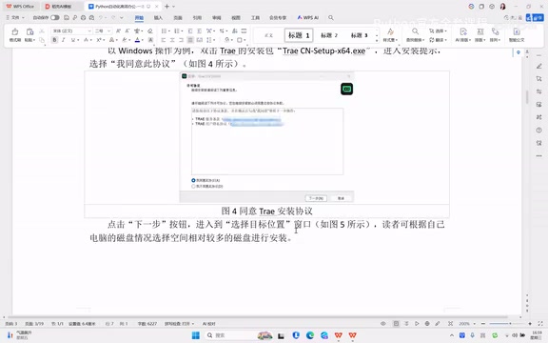This screenshot has height=343, width=548.
Task: Switch to the Page ribbon tab
Action: point(178,17)
